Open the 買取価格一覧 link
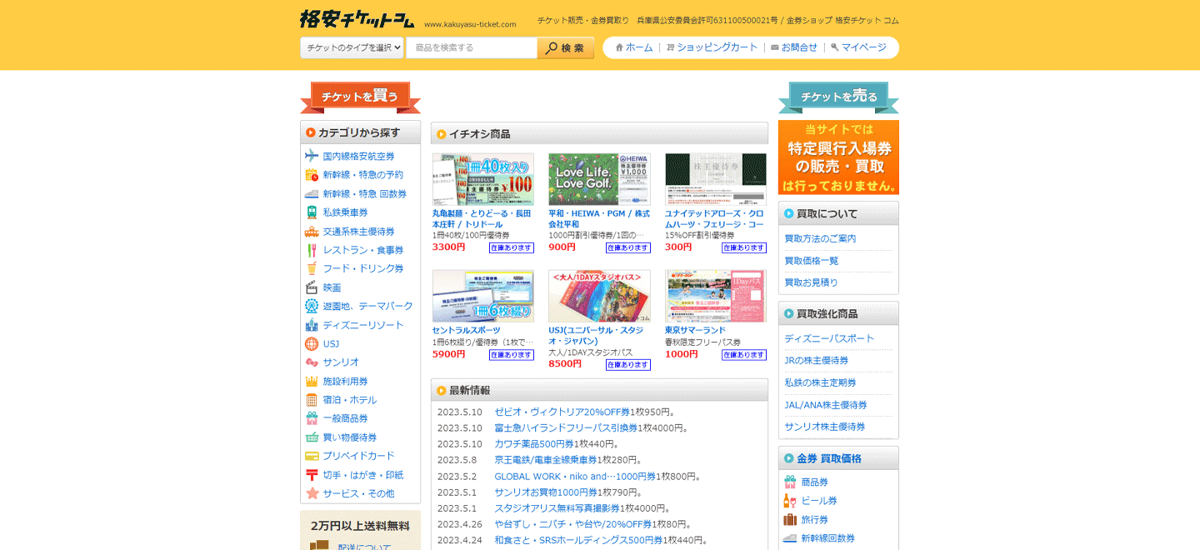The image size is (1200, 550). pos(811,261)
